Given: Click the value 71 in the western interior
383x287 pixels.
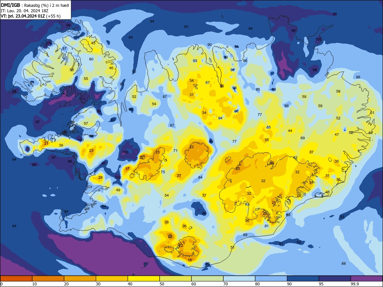Looking at the screenshot, I should point(175,150).
